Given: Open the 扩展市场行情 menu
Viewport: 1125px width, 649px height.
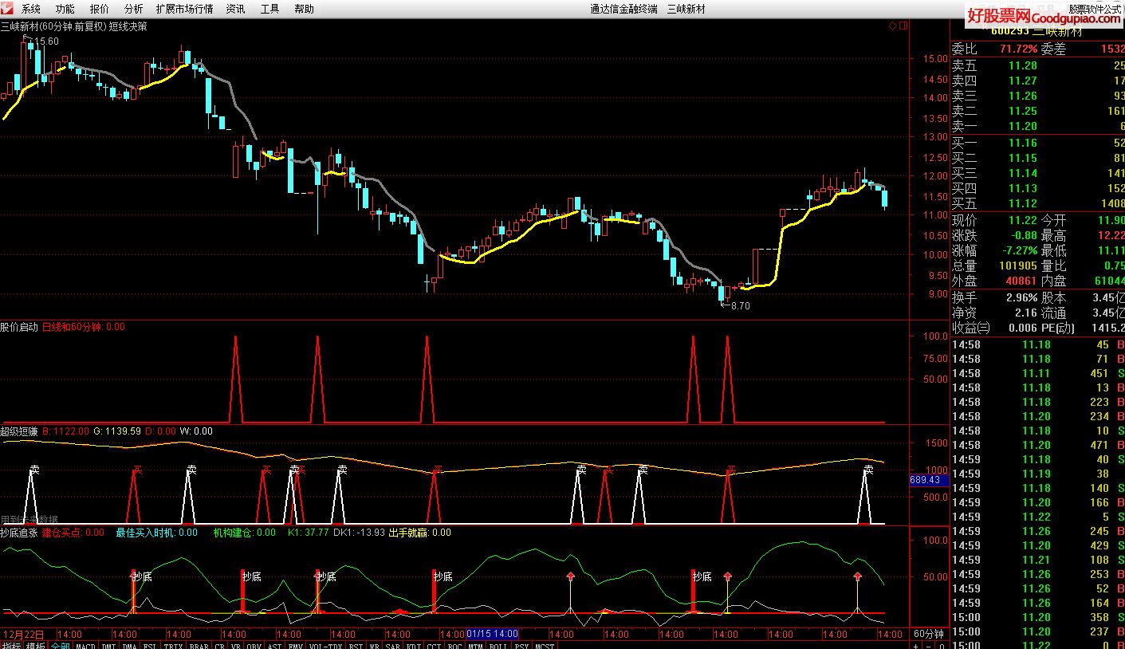Looking at the screenshot, I should (185, 9).
